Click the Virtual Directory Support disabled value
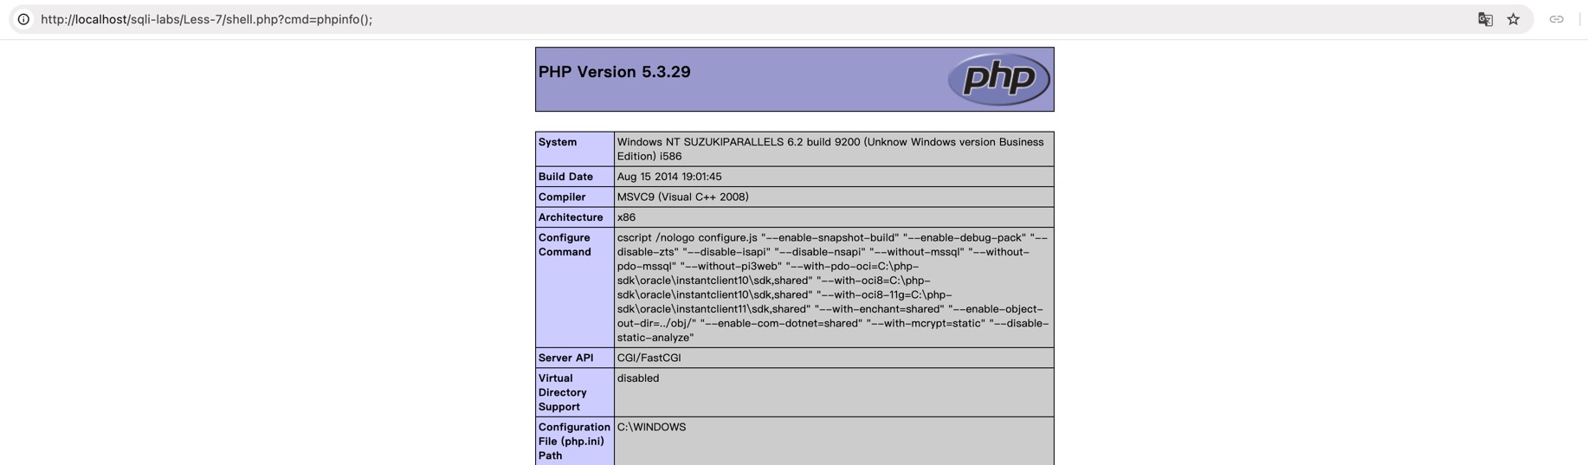The width and height of the screenshot is (1588, 465). 638,378
